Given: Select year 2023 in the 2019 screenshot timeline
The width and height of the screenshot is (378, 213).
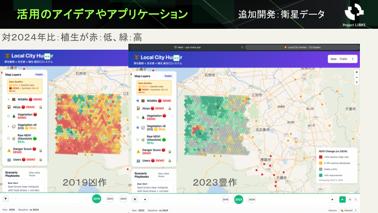Looking at the screenshot, I should [110, 199].
